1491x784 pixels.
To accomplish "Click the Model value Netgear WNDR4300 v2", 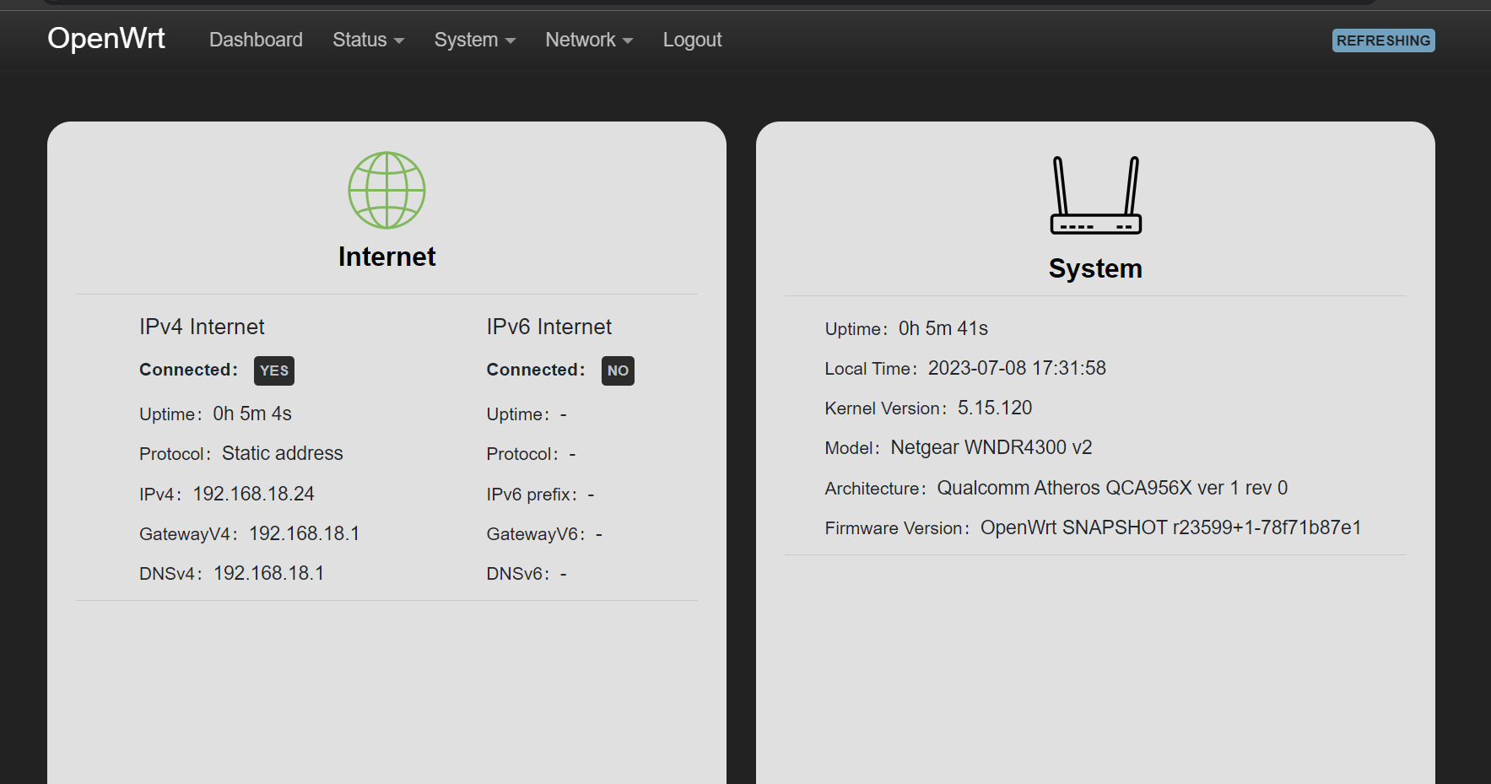I will coord(991,447).
